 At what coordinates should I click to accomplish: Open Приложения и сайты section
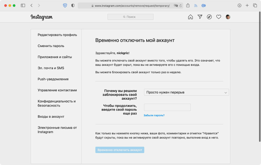click(55, 57)
